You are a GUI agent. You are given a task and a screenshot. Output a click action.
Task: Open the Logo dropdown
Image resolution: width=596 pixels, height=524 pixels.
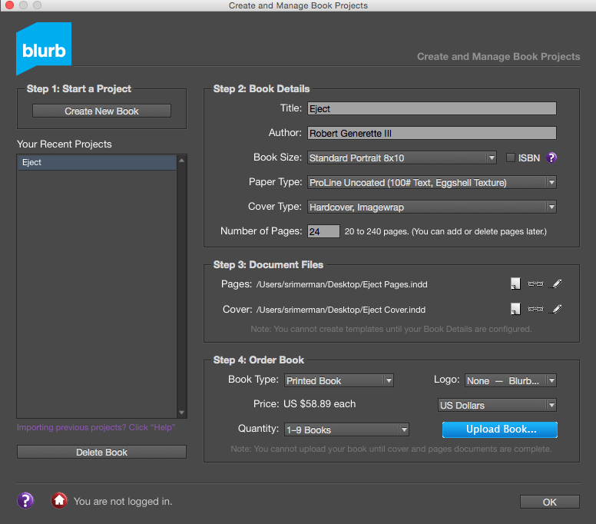click(511, 380)
